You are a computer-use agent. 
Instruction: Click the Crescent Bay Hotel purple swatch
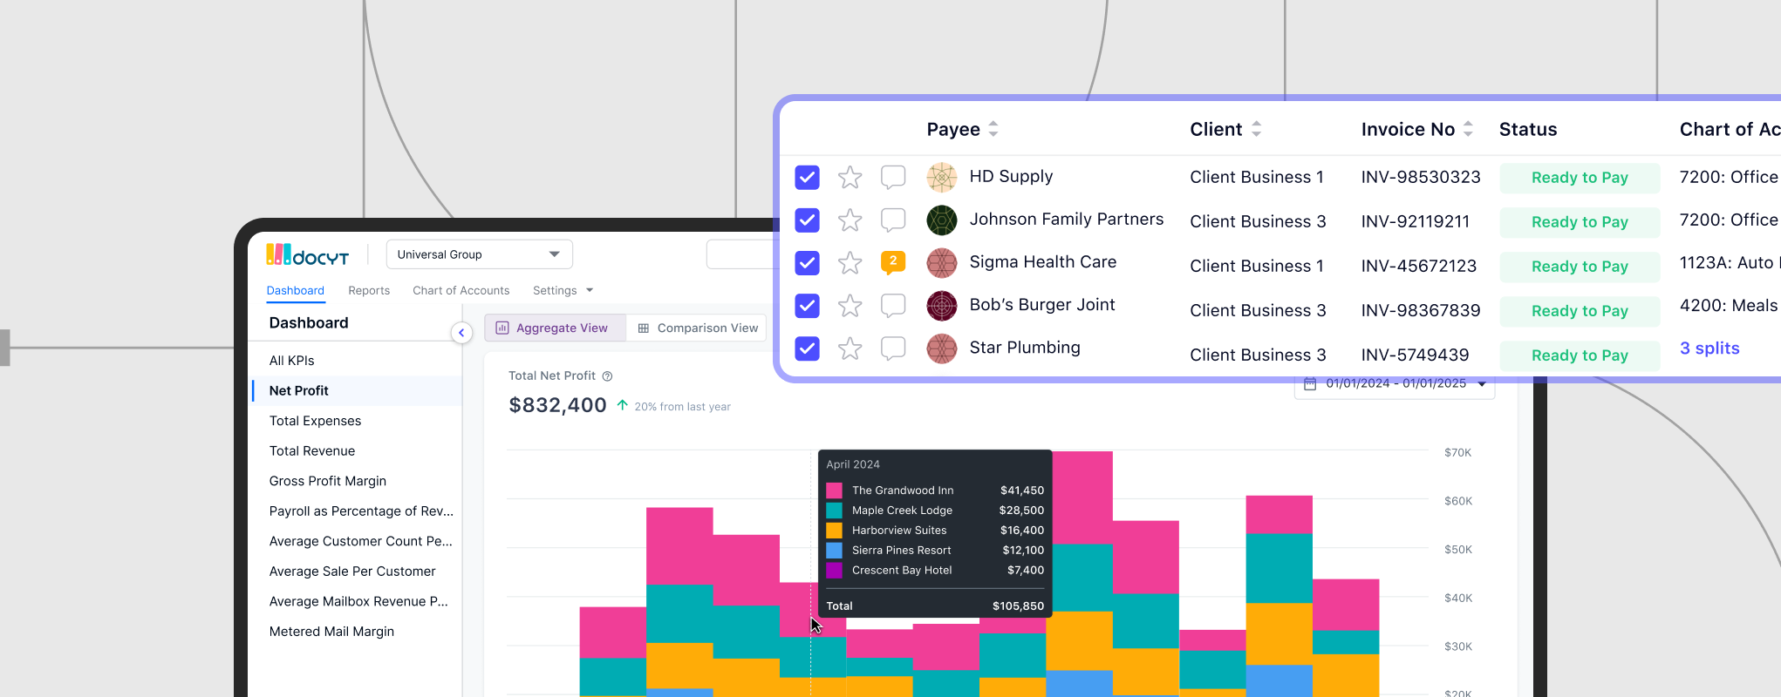834,571
